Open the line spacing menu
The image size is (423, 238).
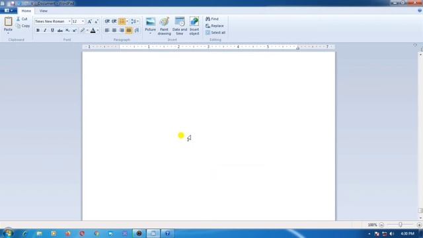click(135, 21)
